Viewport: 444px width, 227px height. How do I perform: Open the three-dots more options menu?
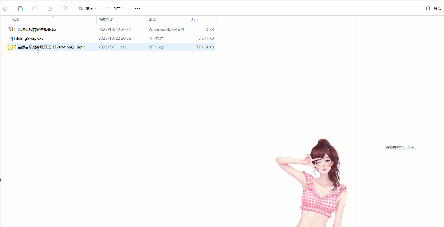(137, 9)
